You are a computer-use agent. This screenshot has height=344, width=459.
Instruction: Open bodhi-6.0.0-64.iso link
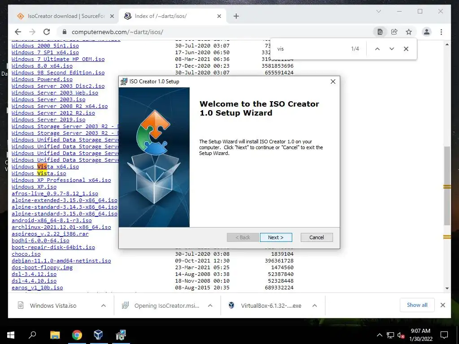[x=40, y=241]
